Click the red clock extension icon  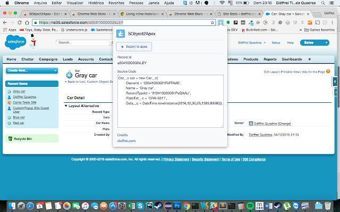point(266,22)
